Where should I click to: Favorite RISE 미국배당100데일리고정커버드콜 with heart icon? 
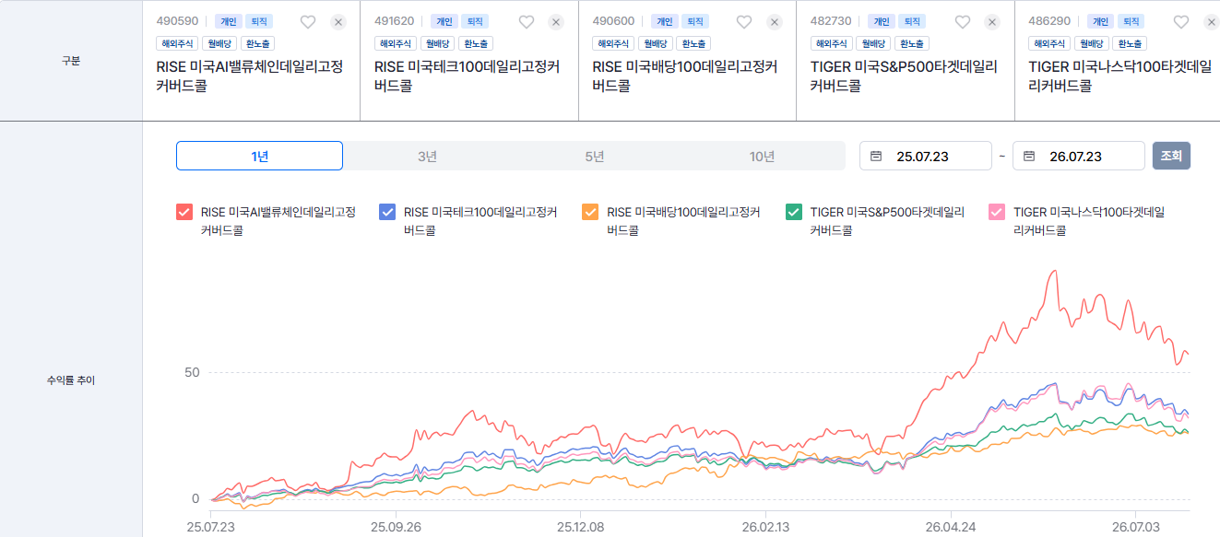(x=744, y=22)
